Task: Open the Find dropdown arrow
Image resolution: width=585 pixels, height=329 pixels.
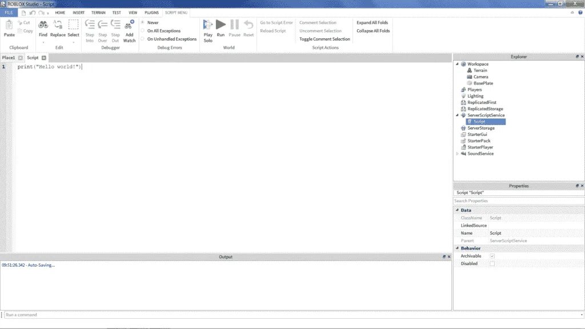Action: click(43, 42)
